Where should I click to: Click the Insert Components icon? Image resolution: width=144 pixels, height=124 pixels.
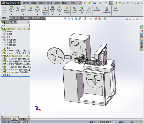[x=11, y=9]
